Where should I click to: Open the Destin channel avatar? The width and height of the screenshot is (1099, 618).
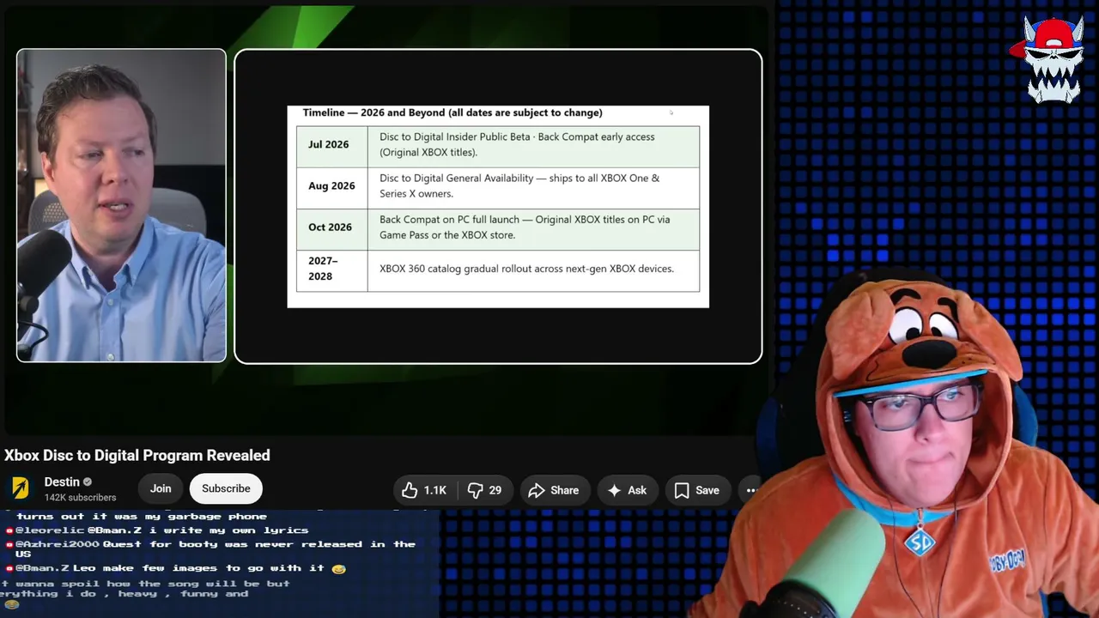[20, 488]
